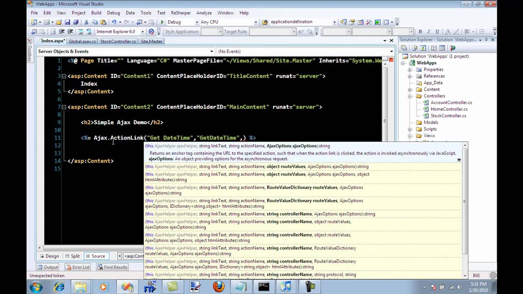Open the command prompt taskbar icon
The image size is (523, 294).
click(264, 286)
